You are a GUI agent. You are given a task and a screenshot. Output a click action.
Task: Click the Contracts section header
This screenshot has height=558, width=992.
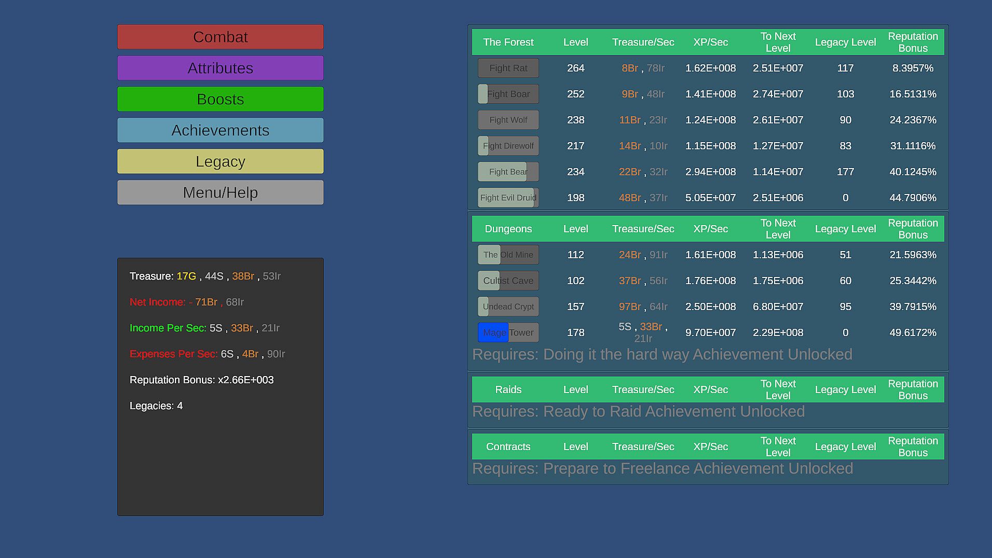coord(508,447)
